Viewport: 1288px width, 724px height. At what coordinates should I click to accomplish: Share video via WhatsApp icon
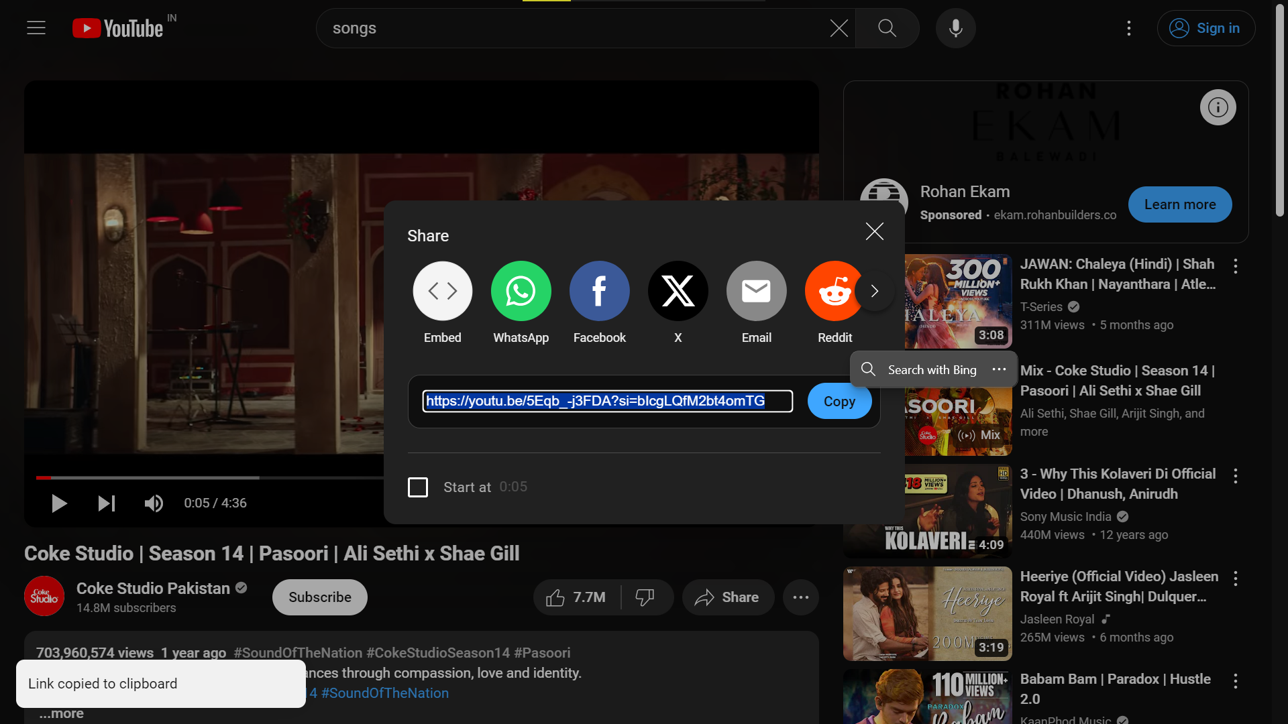pos(521,291)
